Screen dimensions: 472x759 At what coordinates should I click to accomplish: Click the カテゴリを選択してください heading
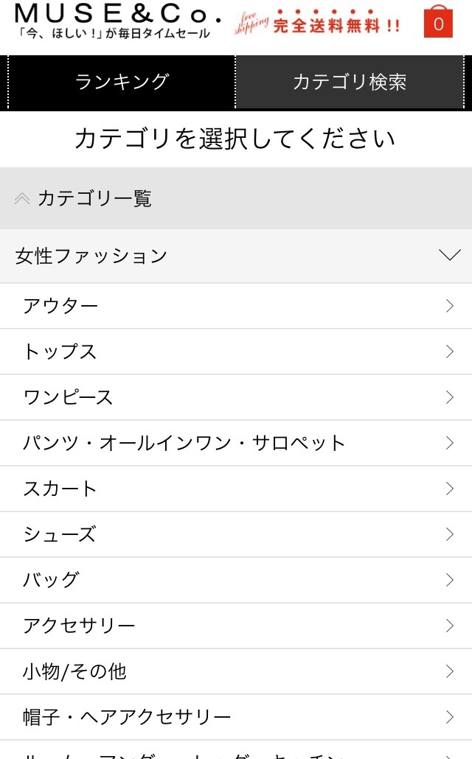pos(235,139)
